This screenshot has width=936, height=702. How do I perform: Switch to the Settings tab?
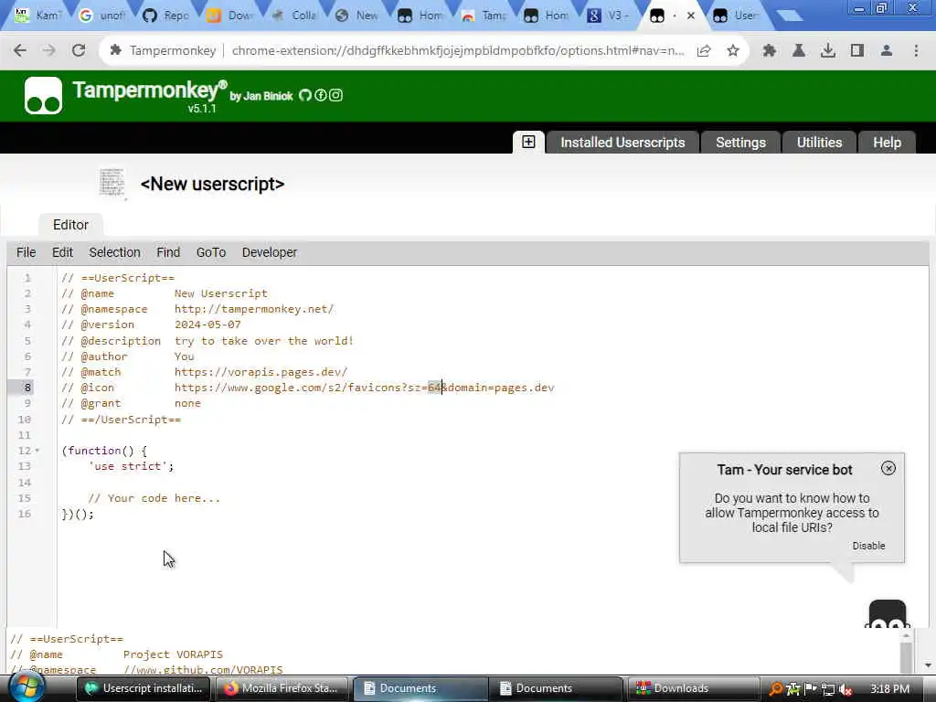[x=740, y=142]
